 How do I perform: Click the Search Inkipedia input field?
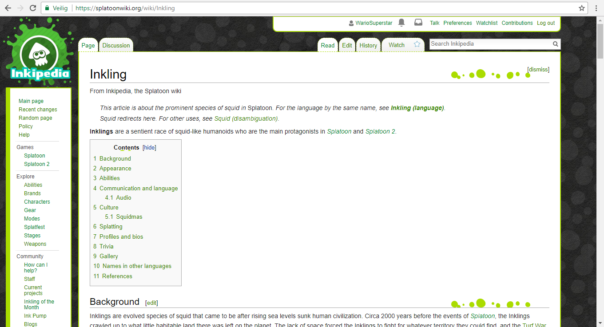(x=490, y=44)
